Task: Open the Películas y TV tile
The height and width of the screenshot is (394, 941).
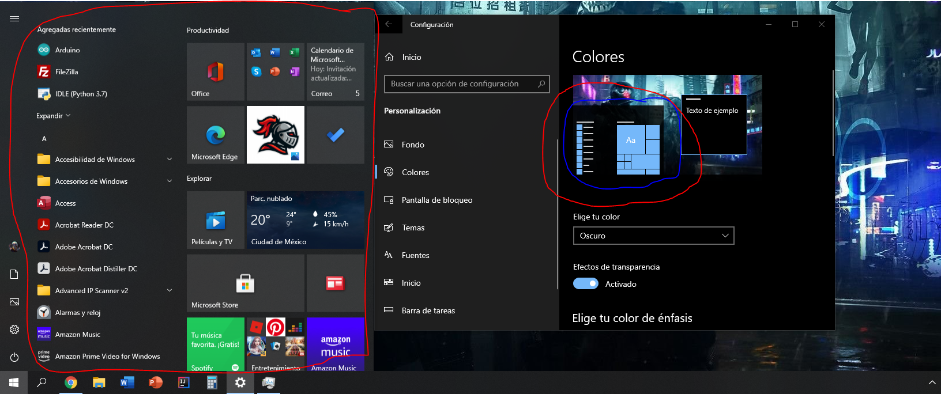Action: pyautogui.click(x=216, y=220)
